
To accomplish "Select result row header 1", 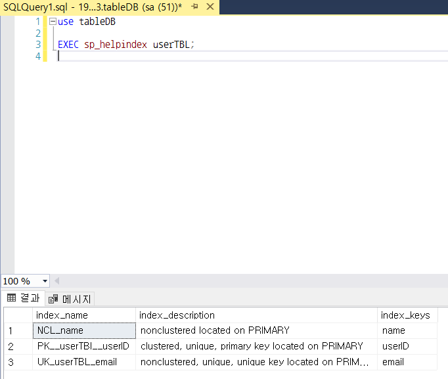I will point(18,330).
